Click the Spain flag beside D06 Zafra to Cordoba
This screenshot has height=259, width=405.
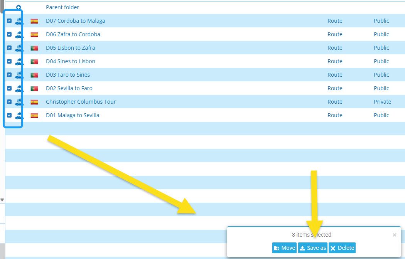[34, 35]
